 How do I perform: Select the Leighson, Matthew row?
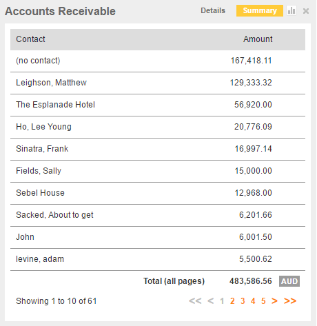point(158,83)
